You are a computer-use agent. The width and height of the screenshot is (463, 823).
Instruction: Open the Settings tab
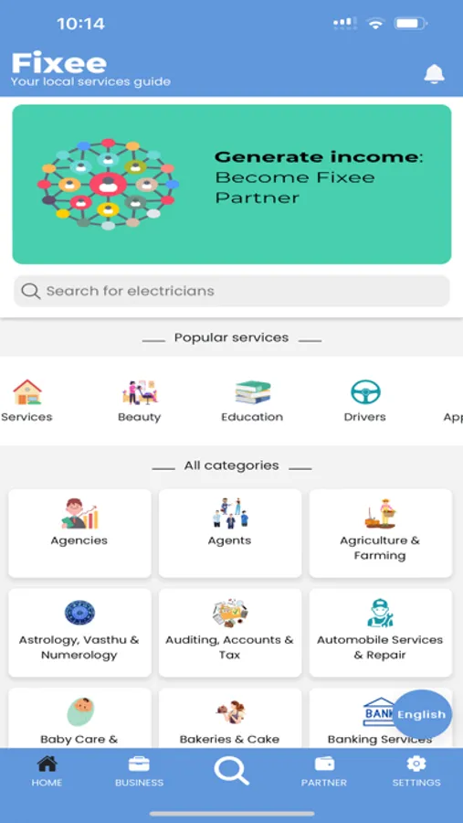(416, 771)
